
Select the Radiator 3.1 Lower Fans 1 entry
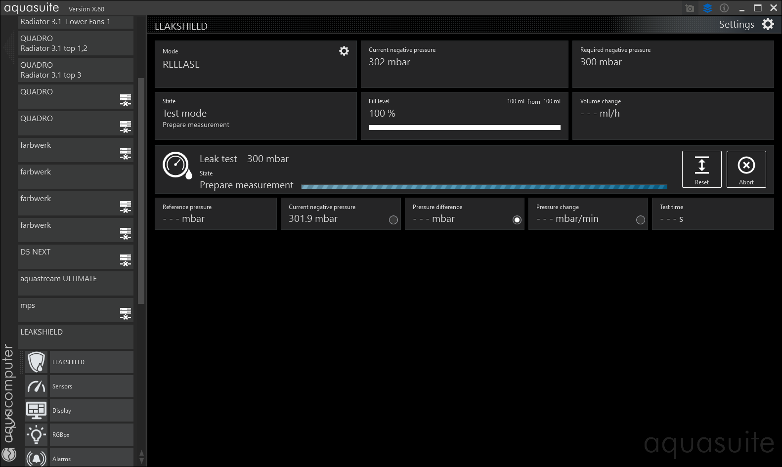coord(76,22)
